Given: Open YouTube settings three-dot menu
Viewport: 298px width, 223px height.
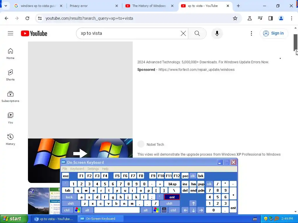Looking at the screenshot, I should tap(251, 33).
